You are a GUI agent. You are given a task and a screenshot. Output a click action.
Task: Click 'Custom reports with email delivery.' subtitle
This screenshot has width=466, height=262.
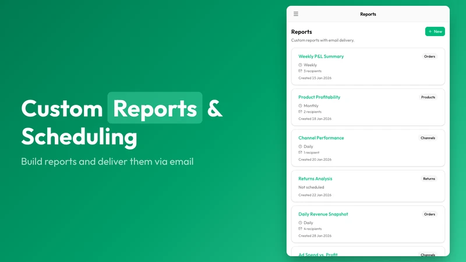pyautogui.click(x=323, y=40)
